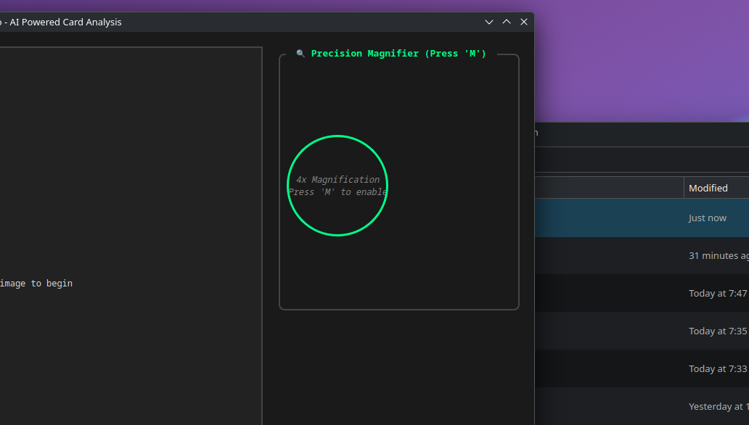Select the '31 minutes ago' file row

[x=642, y=255]
